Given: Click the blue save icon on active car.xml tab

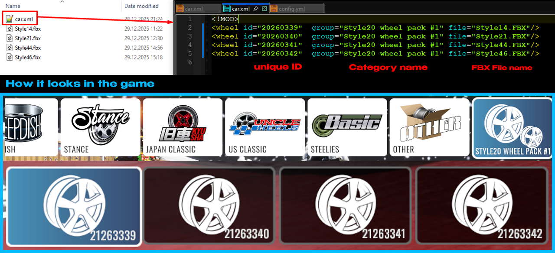Looking at the screenshot, I should point(226,9).
